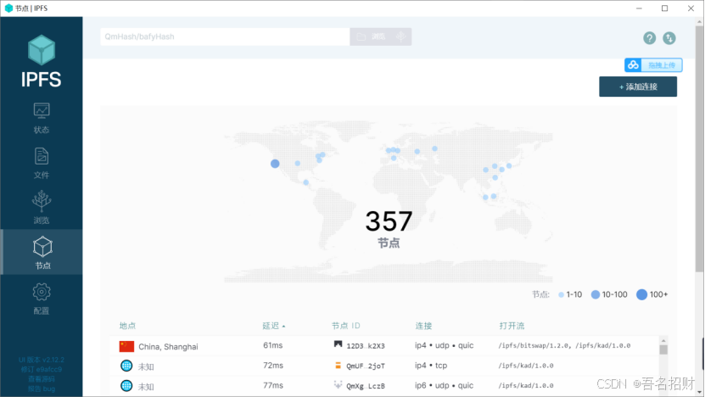
Task: Click the 10-100 legend entry
Action: (609, 294)
